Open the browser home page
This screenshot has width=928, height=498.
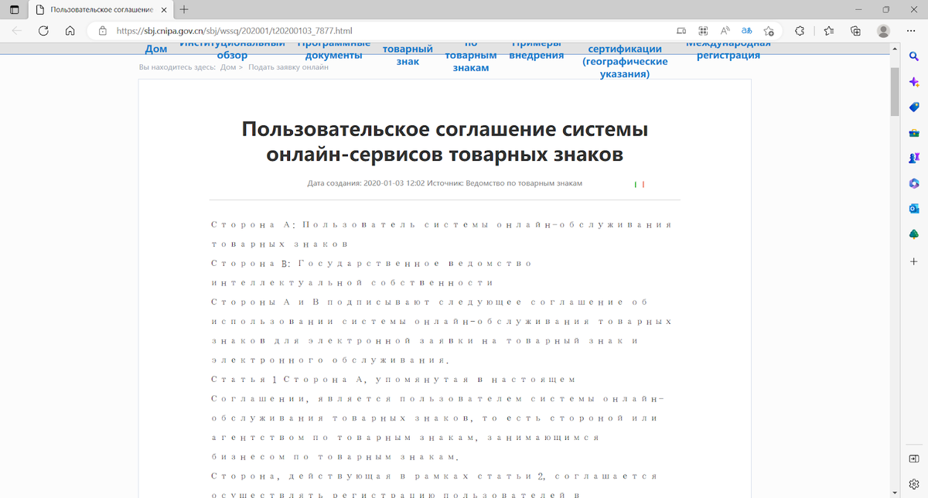pyautogui.click(x=70, y=31)
